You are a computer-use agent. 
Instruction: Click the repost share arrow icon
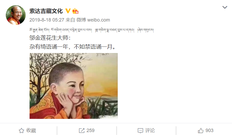tap(82, 130)
